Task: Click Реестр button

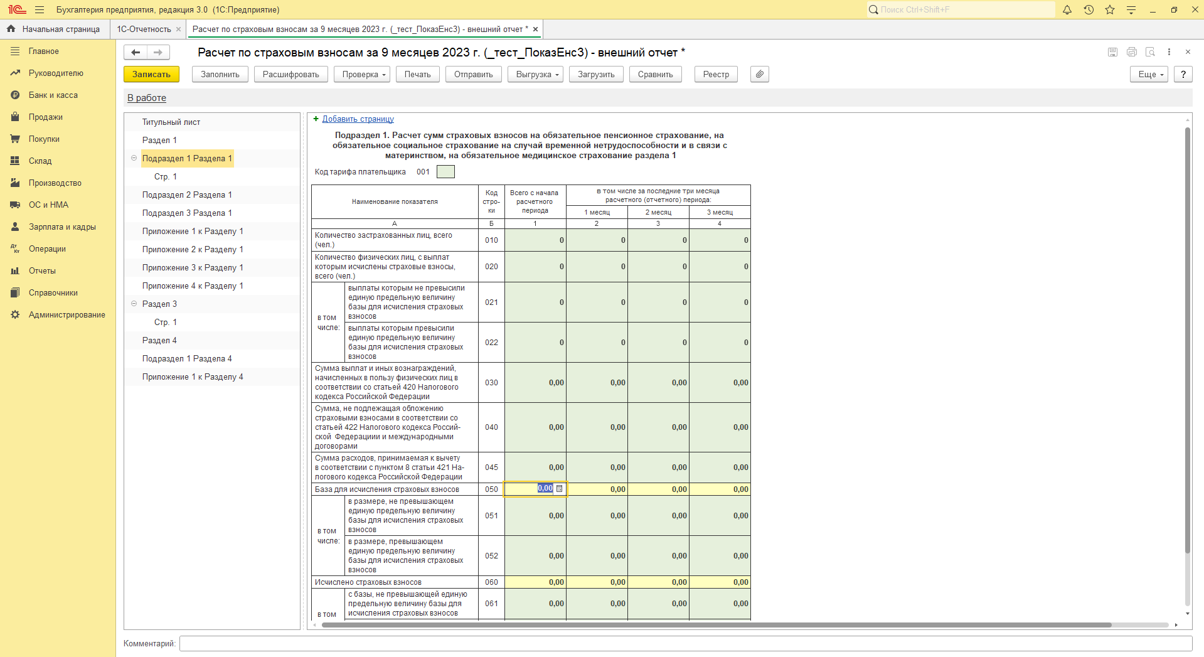Action: [x=717, y=74]
